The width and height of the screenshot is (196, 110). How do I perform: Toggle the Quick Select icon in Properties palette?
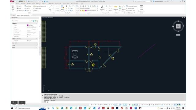[x=37, y=21]
